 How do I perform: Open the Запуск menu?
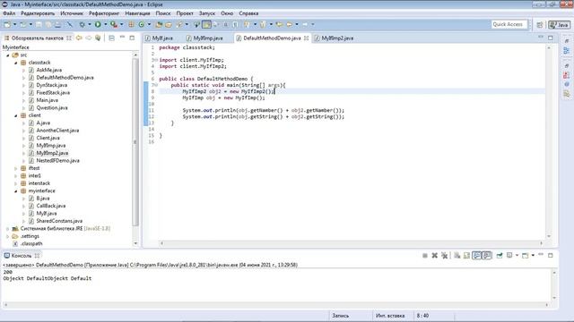click(207, 13)
